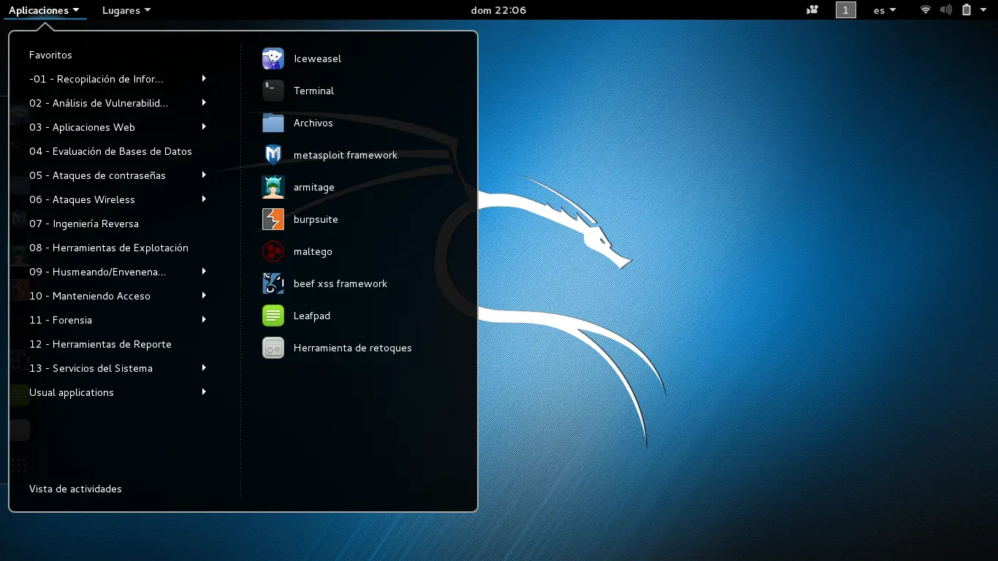Click the 'burpsuite' label
The width and height of the screenshot is (998, 561).
[x=316, y=220]
